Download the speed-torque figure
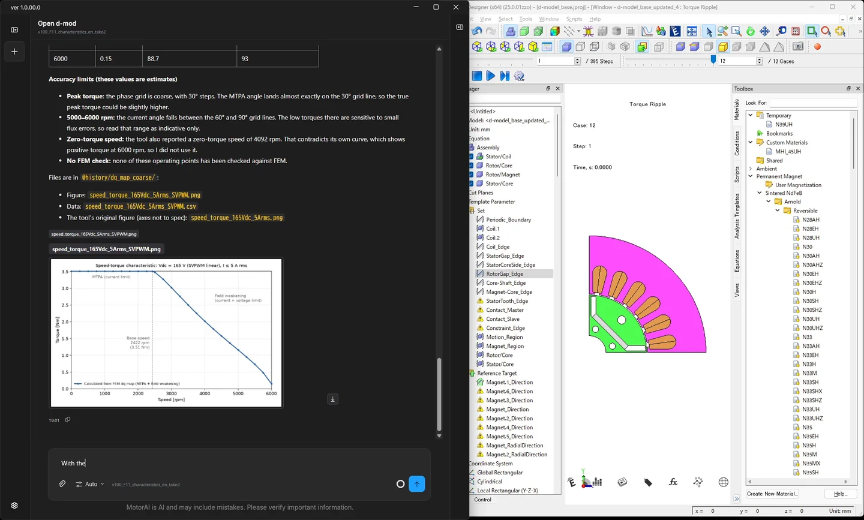This screenshot has width=864, height=520. click(x=333, y=399)
